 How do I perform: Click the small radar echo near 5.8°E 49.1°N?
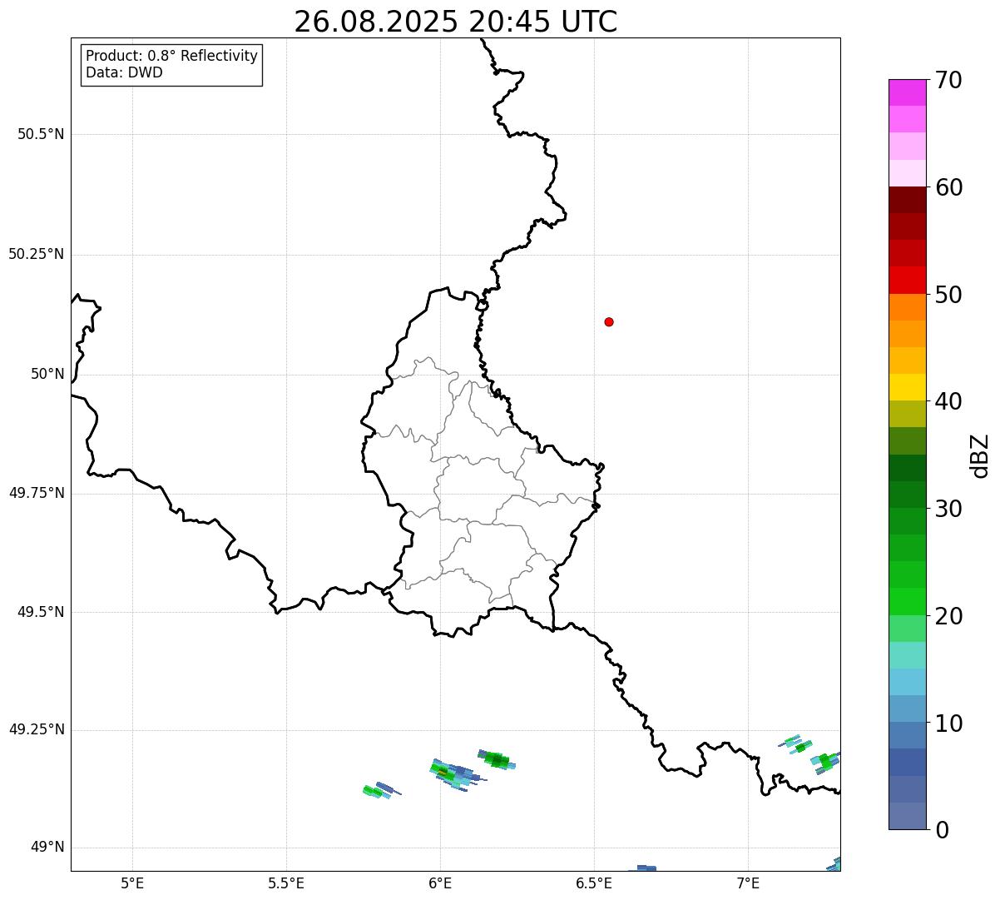pyautogui.click(x=381, y=789)
